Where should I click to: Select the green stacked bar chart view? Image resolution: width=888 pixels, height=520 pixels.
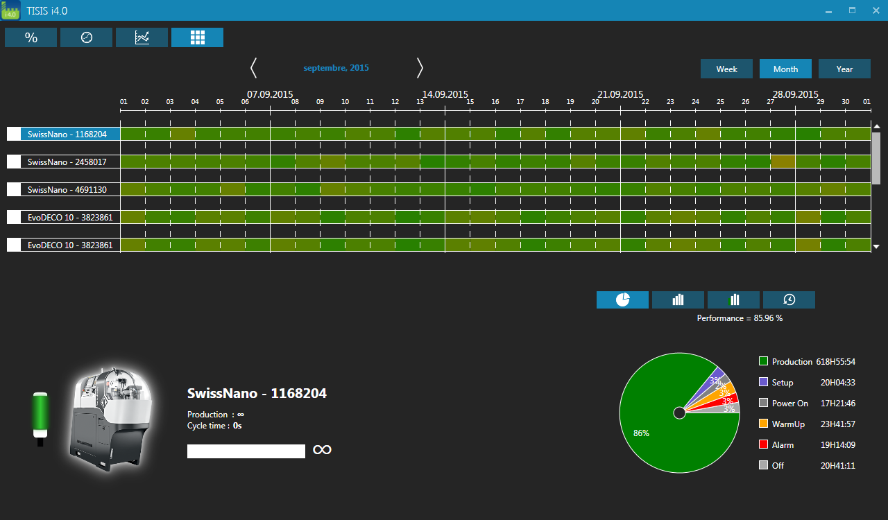pos(733,300)
